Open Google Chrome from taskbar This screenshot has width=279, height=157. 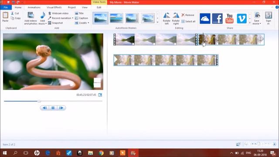click(101, 153)
